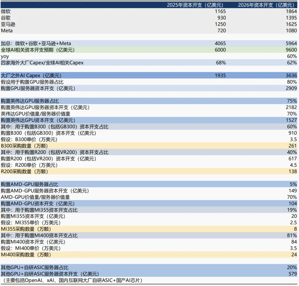Click value 1935 in 大厂之外 row
This screenshot has height=286, width=299.
[x=220, y=75]
